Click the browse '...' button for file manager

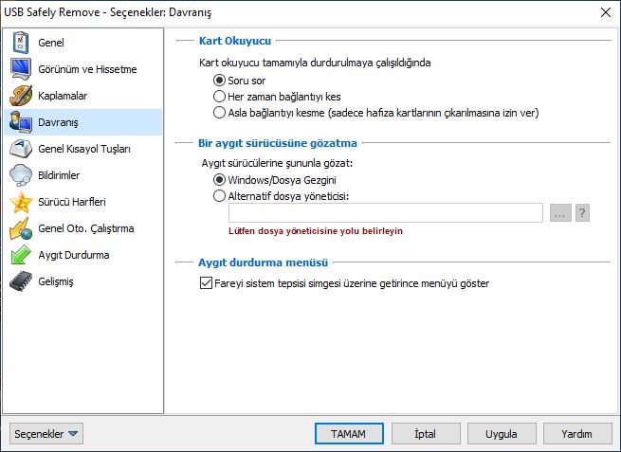(560, 213)
